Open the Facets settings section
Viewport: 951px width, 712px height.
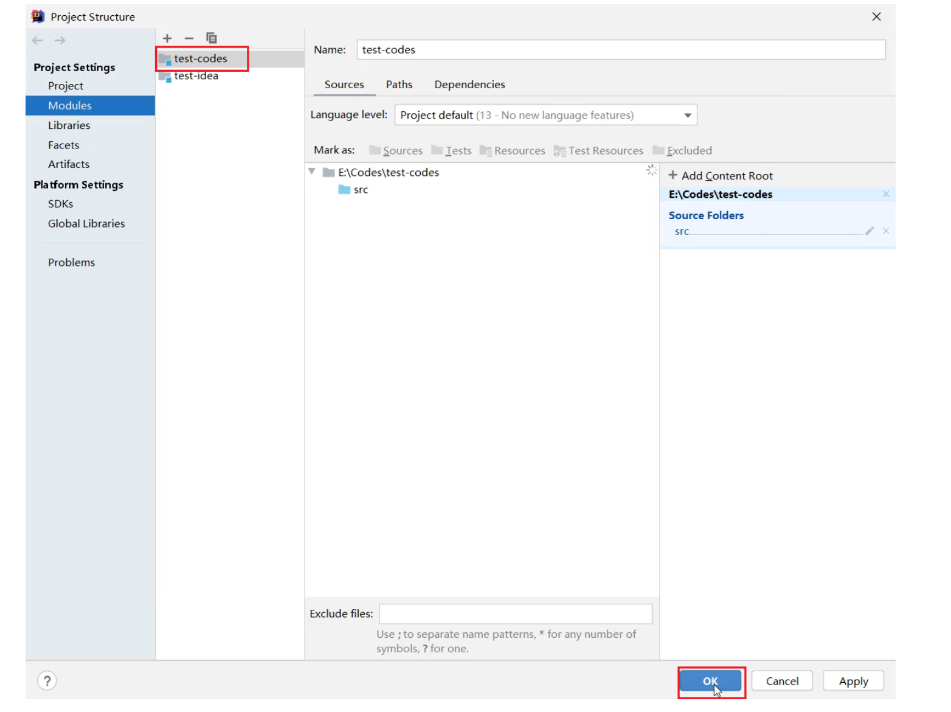pos(64,145)
